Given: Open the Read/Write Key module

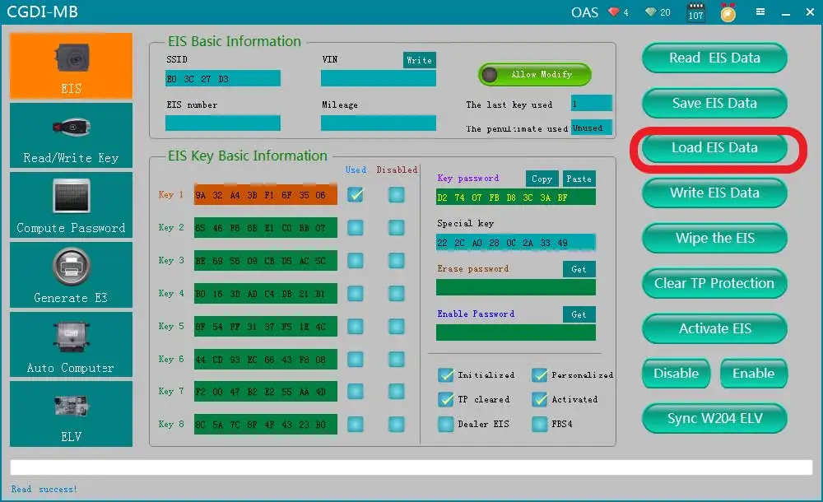Looking at the screenshot, I should coord(71,136).
